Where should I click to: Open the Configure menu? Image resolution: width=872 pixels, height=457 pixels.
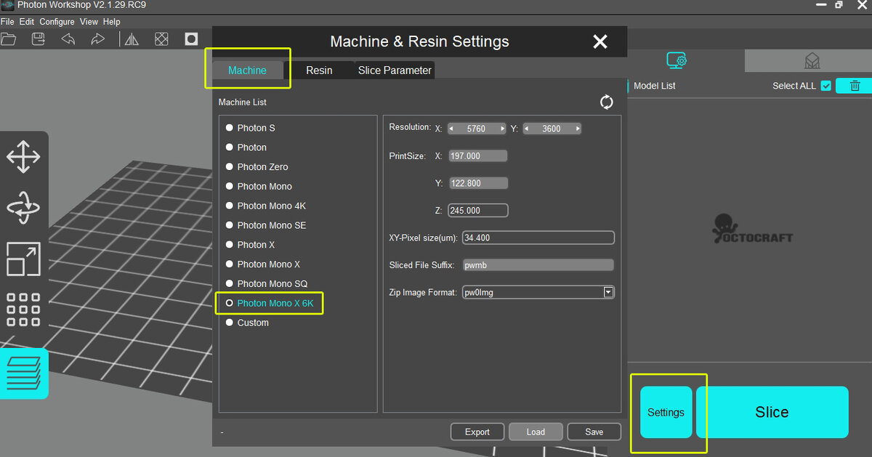tap(57, 22)
